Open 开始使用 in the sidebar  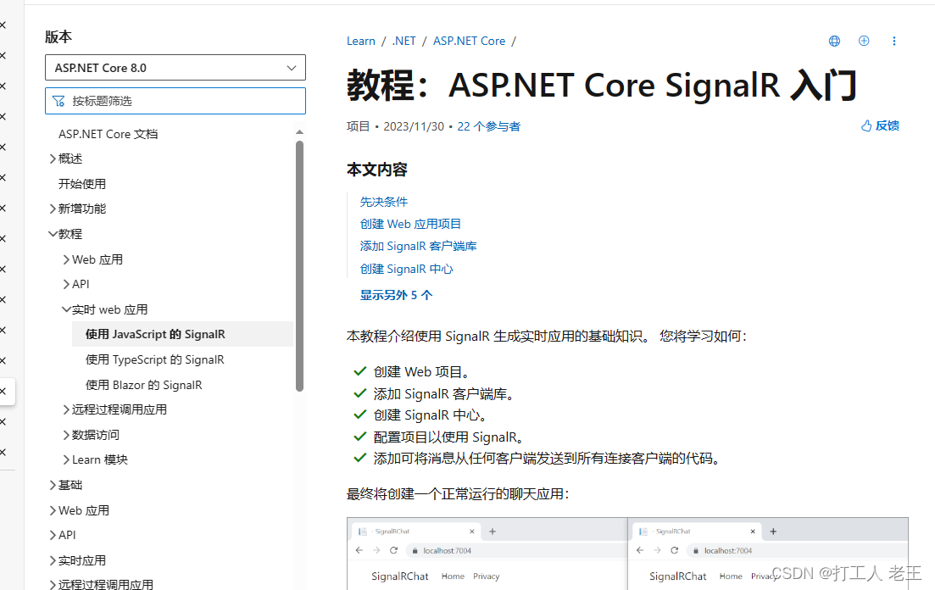click(x=81, y=184)
